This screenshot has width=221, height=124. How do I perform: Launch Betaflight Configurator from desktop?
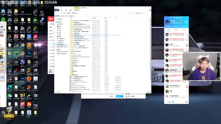9,38
